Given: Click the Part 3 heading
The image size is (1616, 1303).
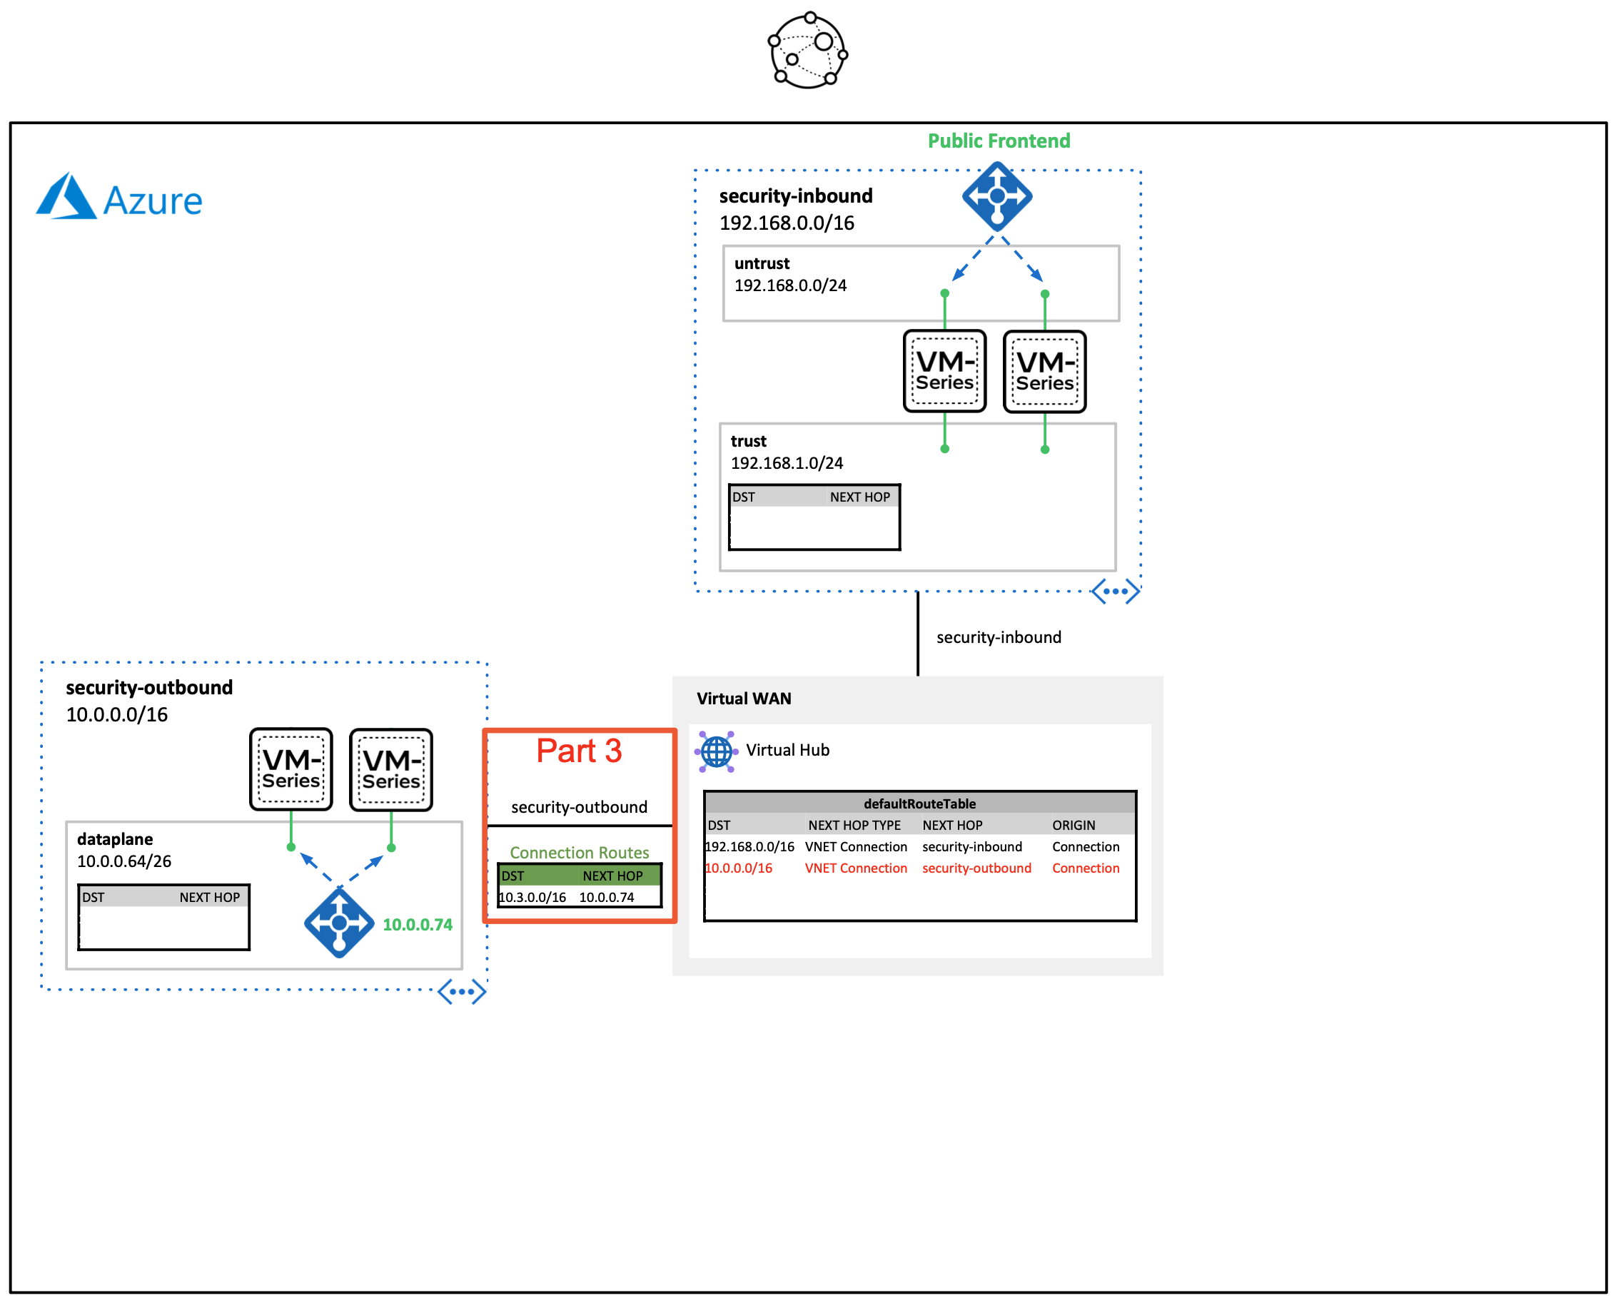Looking at the screenshot, I should tap(579, 751).
